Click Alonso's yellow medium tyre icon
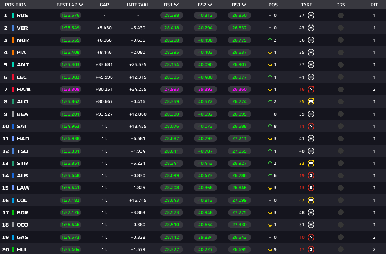The width and height of the screenshot is (386, 254). tap(311, 101)
